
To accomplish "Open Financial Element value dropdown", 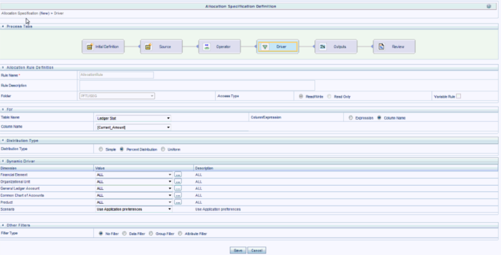I will tap(134, 175).
